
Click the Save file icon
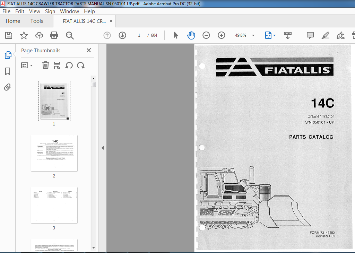click(x=9, y=35)
